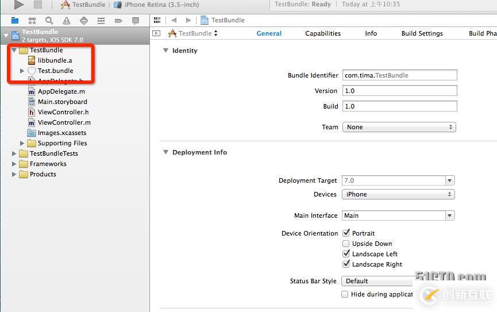The image size is (497, 312).
Task: Collapse the Identity section
Action: 165,51
